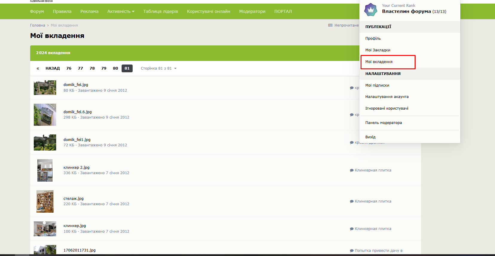Viewport: 495px width, 256px height.
Task: Click the НАЗАД previous page button
Action: point(53,68)
